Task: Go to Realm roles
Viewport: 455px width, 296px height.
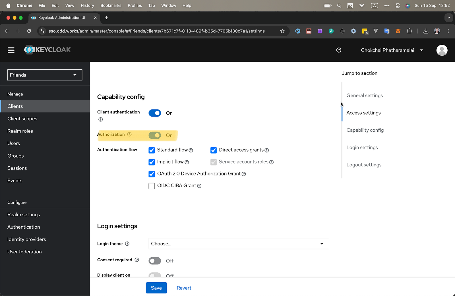Action: pos(45,131)
